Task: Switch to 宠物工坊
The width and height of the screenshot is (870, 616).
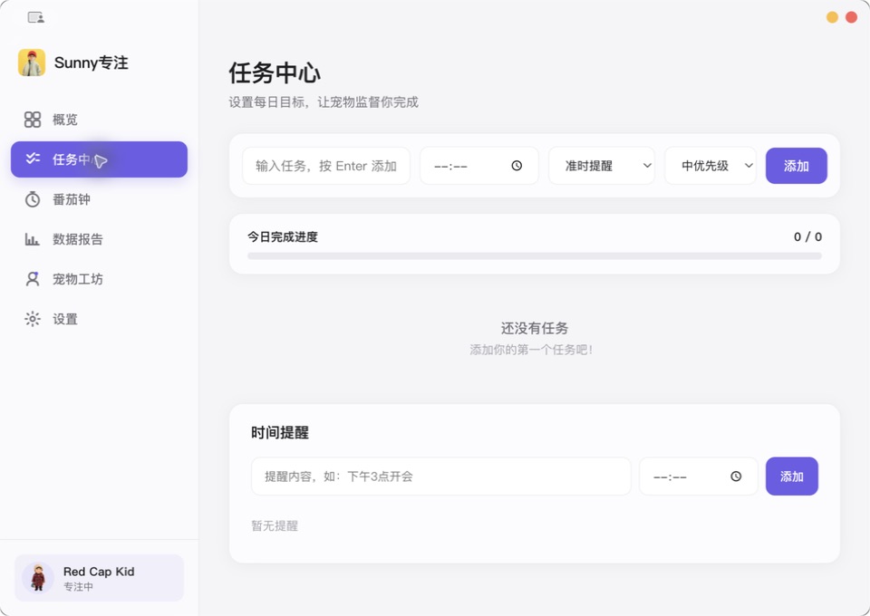Action: [99, 279]
